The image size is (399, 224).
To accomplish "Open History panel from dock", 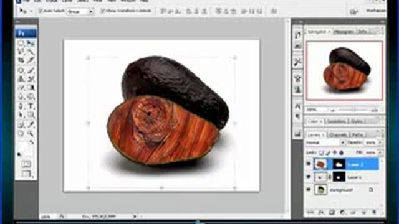I will pos(298,35).
